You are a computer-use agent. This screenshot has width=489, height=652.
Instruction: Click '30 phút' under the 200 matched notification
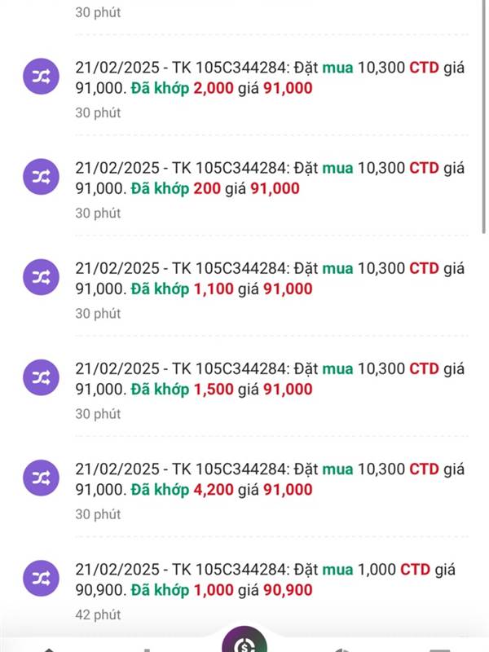[x=98, y=214]
